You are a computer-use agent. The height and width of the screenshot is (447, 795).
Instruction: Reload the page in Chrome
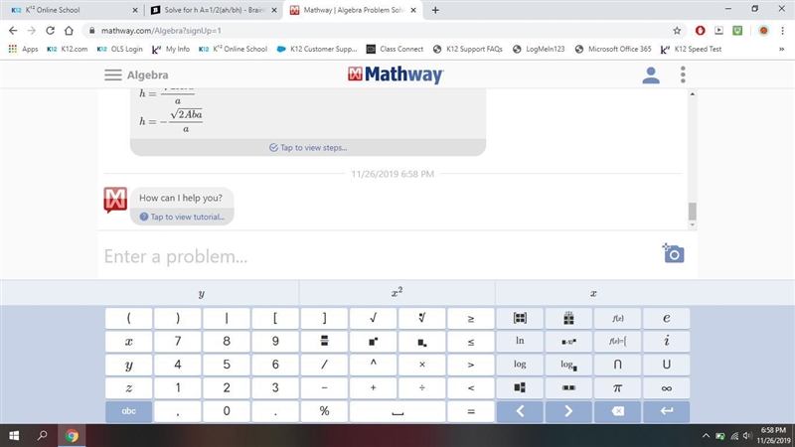[x=51, y=31]
